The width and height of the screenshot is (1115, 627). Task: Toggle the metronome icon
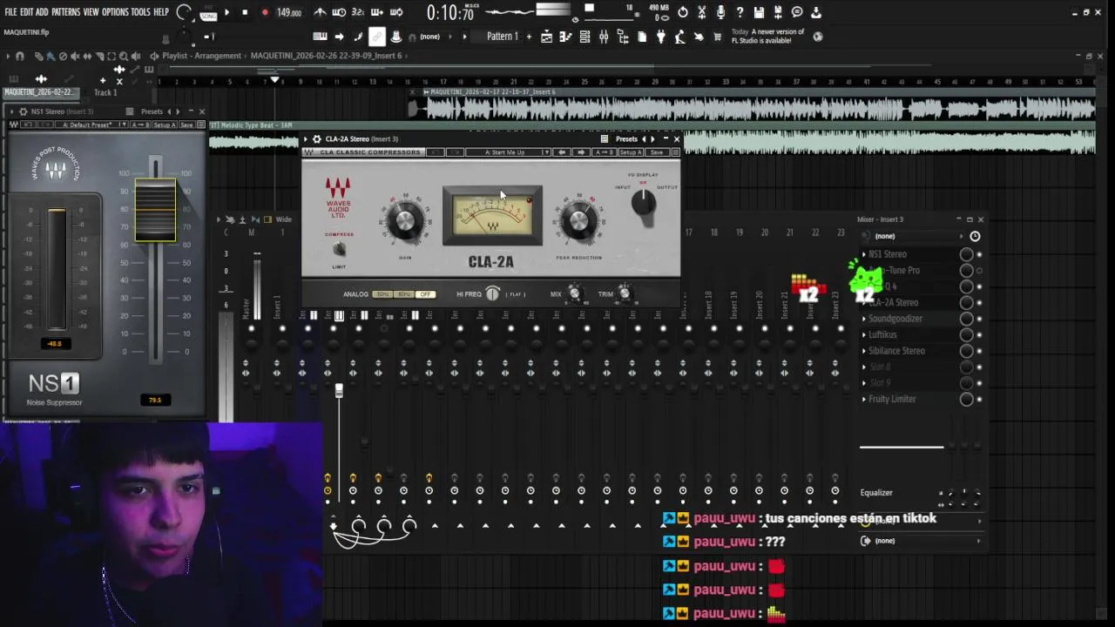(x=320, y=12)
